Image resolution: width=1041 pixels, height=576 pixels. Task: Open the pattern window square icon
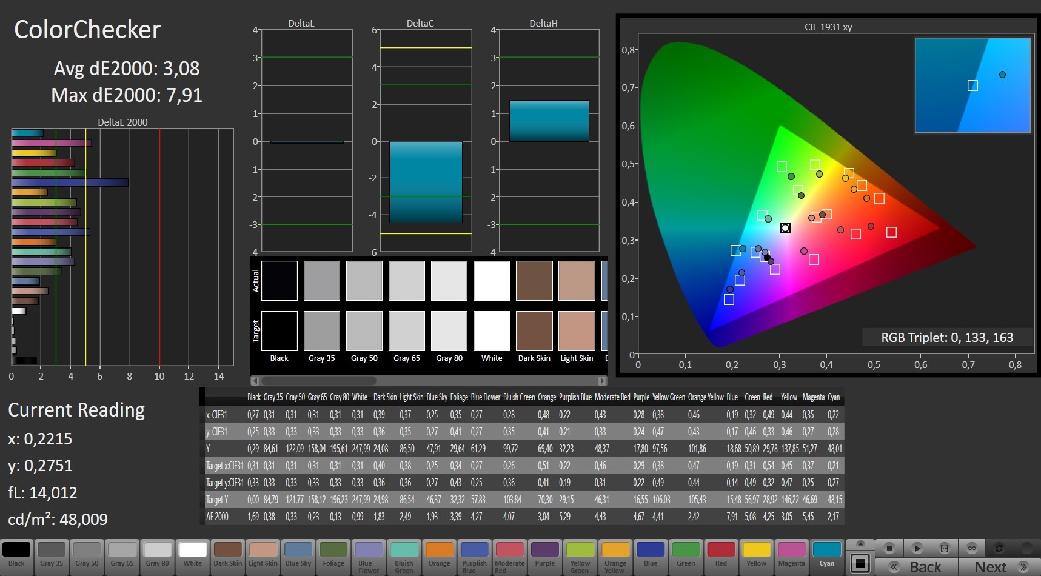[x=860, y=563]
